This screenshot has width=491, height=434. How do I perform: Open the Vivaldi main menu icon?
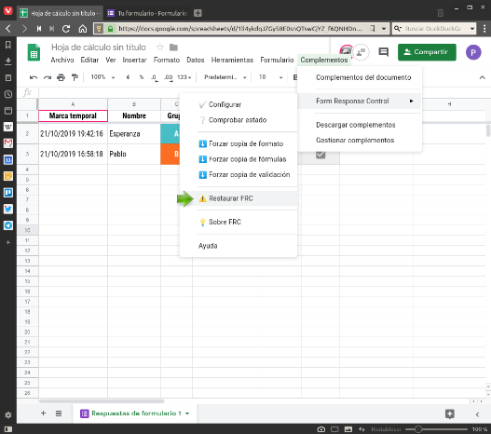click(8, 11)
